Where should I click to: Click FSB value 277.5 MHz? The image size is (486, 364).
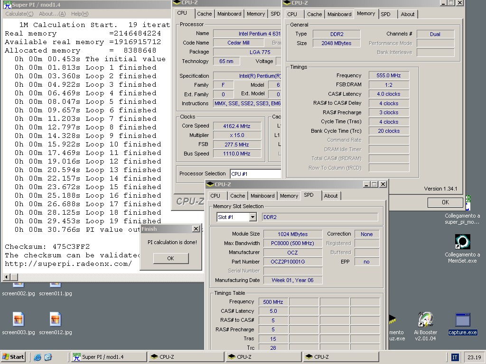click(x=237, y=145)
